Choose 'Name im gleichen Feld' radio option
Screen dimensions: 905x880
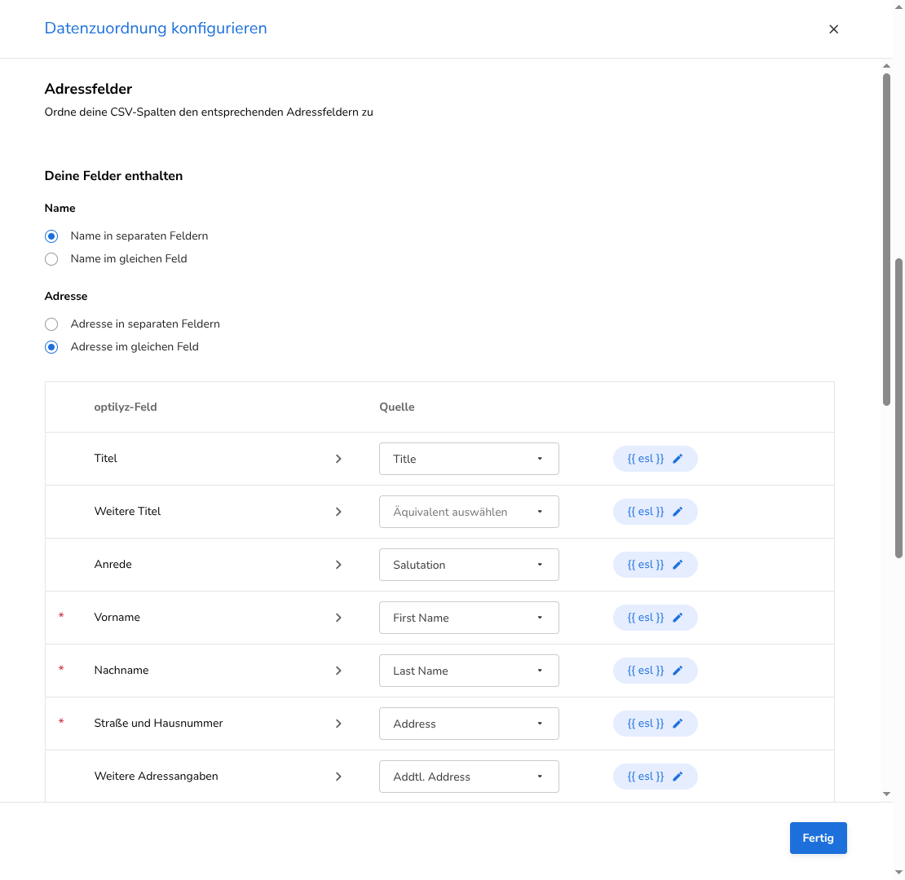[51, 259]
